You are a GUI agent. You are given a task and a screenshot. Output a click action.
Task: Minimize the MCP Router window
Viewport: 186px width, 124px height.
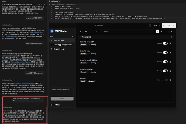click(164, 25)
